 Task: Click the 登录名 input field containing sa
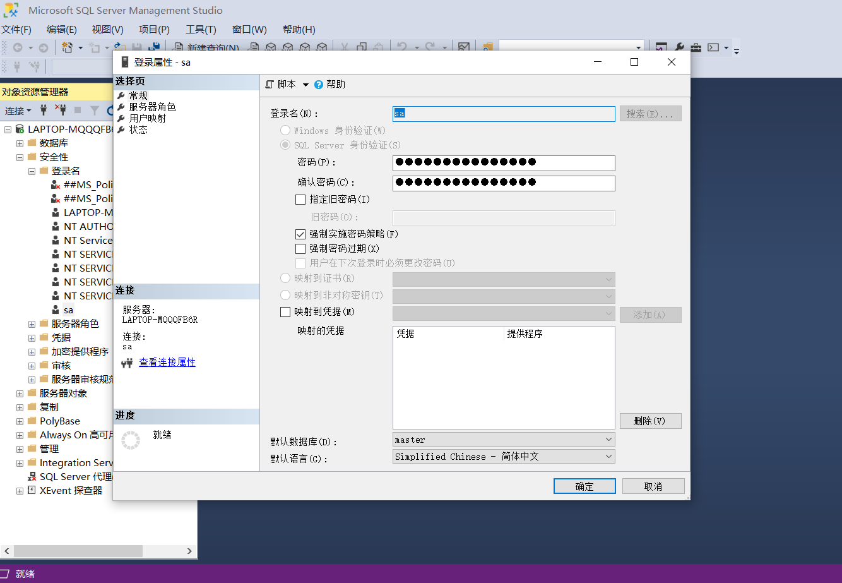coord(504,114)
